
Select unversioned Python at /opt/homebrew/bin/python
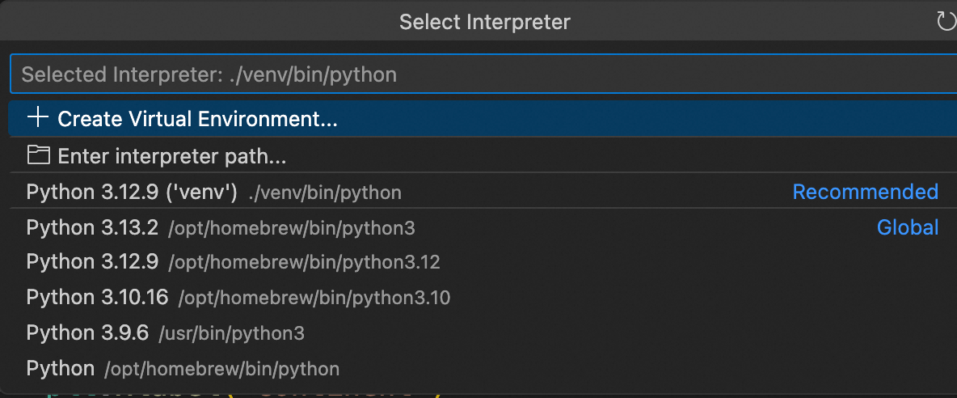(x=483, y=368)
